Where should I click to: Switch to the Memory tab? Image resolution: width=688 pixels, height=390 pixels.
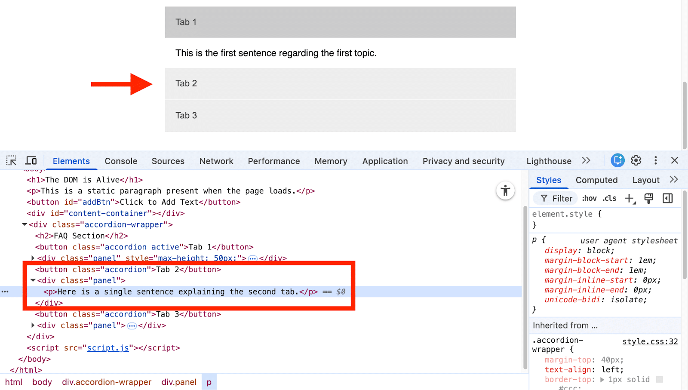pos(331,161)
